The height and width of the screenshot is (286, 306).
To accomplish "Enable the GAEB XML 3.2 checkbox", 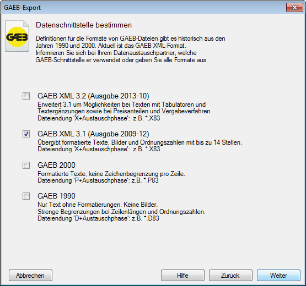I will coord(26,96).
